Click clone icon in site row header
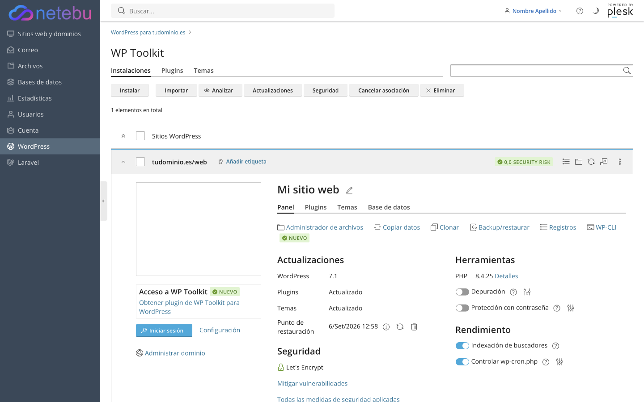The width and height of the screenshot is (644, 402). pos(604,162)
